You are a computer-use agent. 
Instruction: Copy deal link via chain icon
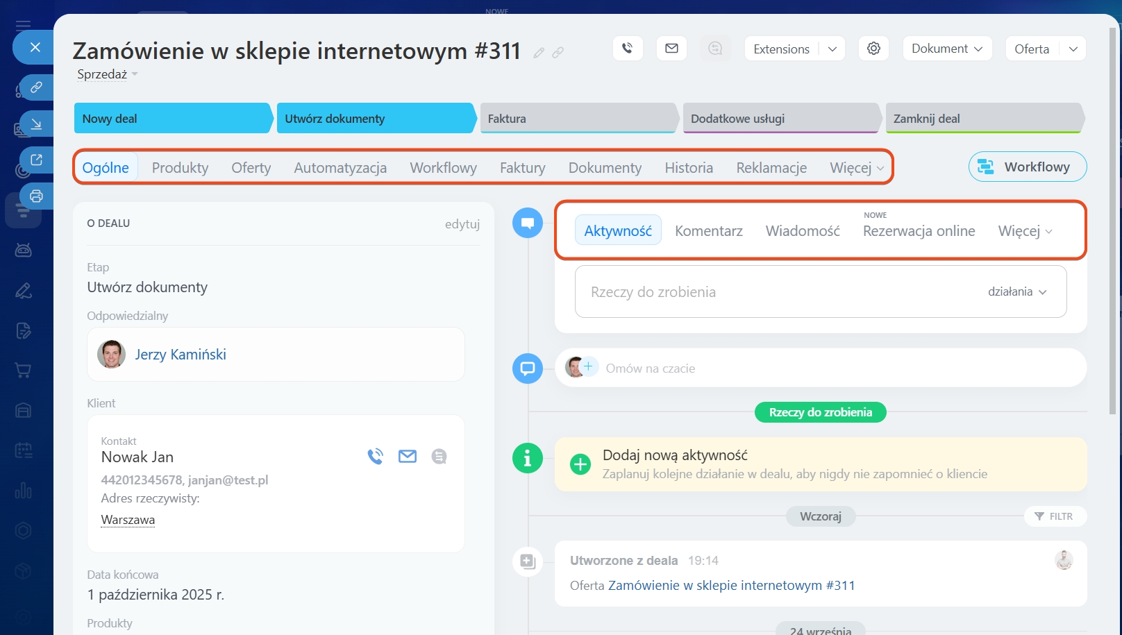[558, 53]
